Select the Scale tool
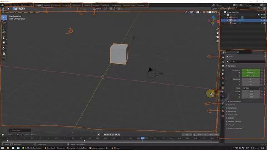 point(4,38)
